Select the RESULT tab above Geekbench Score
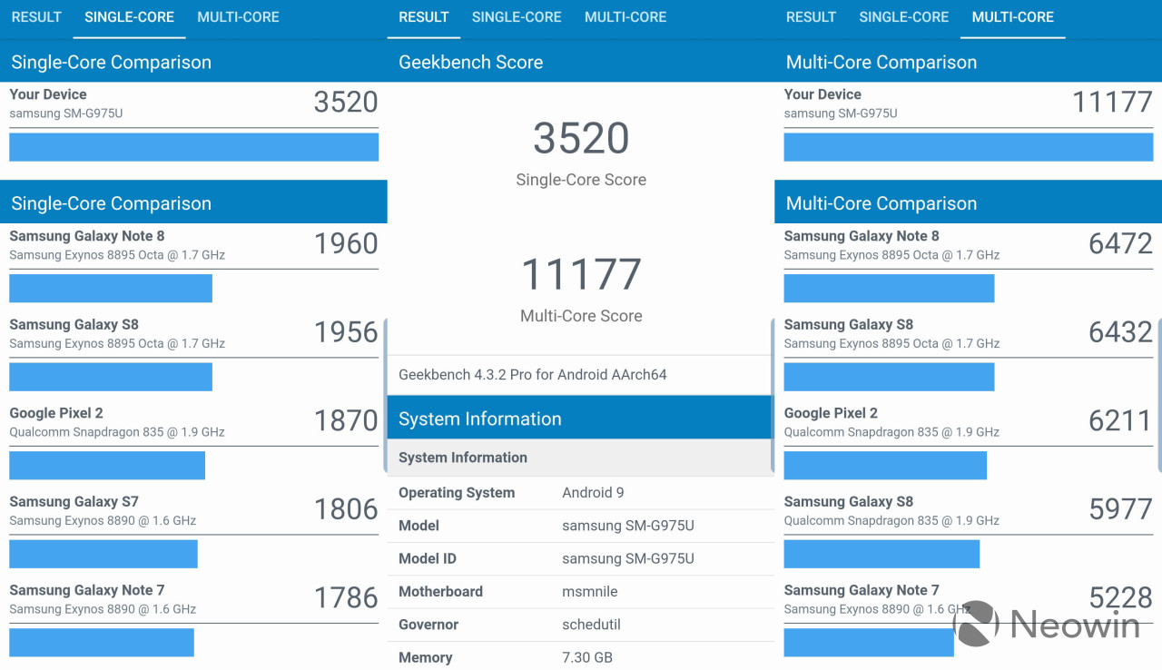 click(424, 17)
